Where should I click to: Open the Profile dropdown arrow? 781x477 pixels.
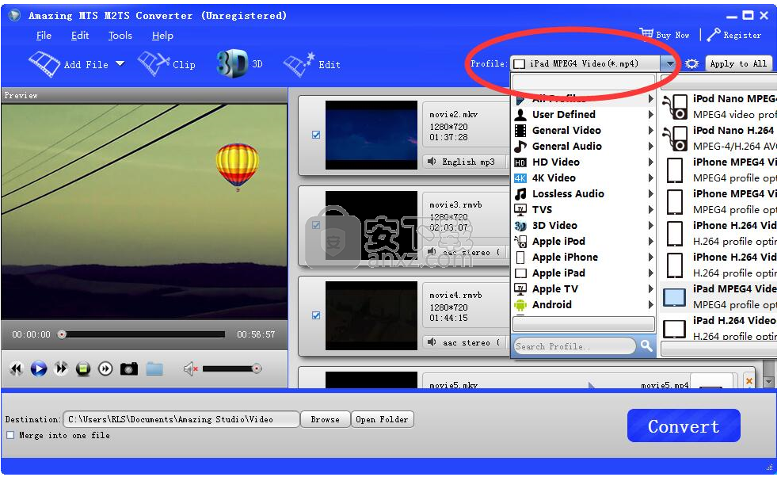click(669, 63)
